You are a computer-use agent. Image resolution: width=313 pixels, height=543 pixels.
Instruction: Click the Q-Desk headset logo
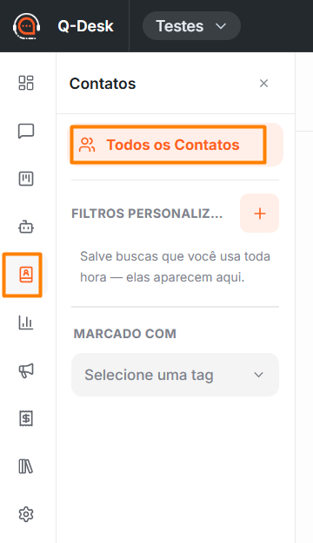click(27, 26)
